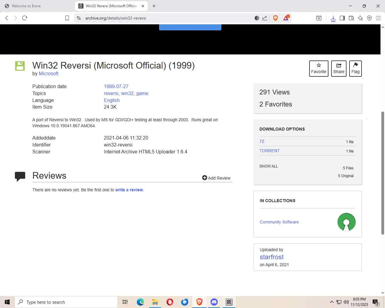Toggle the Brave sidebar panel
The image size is (385, 308).
(x=342, y=18)
